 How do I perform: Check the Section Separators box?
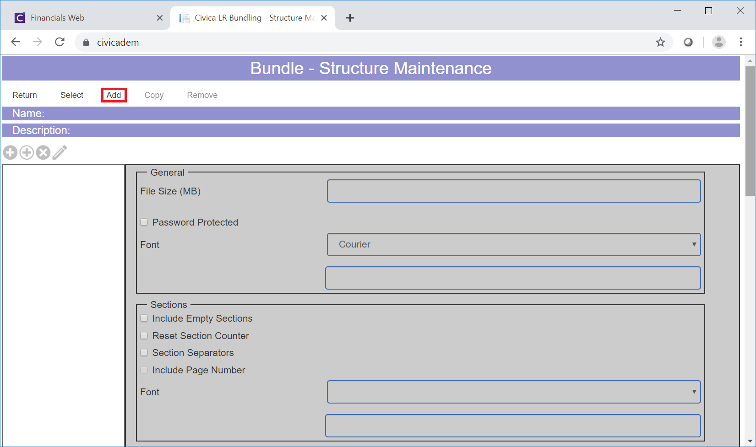pyautogui.click(x=144, y=353)
